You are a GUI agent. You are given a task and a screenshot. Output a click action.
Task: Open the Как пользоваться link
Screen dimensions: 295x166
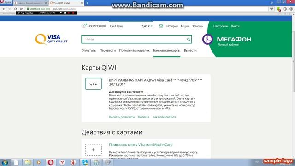[164, 117]
